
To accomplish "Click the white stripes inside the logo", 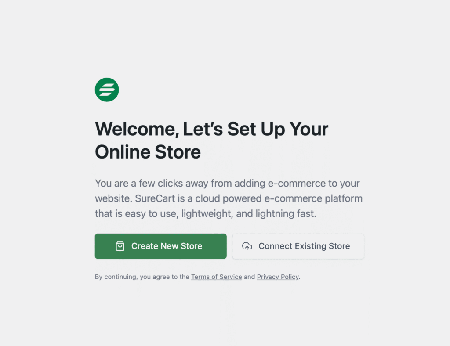I will click(x=108, y=90).
